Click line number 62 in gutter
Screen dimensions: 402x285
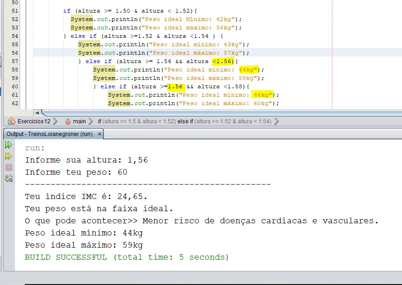click(15, 103)
